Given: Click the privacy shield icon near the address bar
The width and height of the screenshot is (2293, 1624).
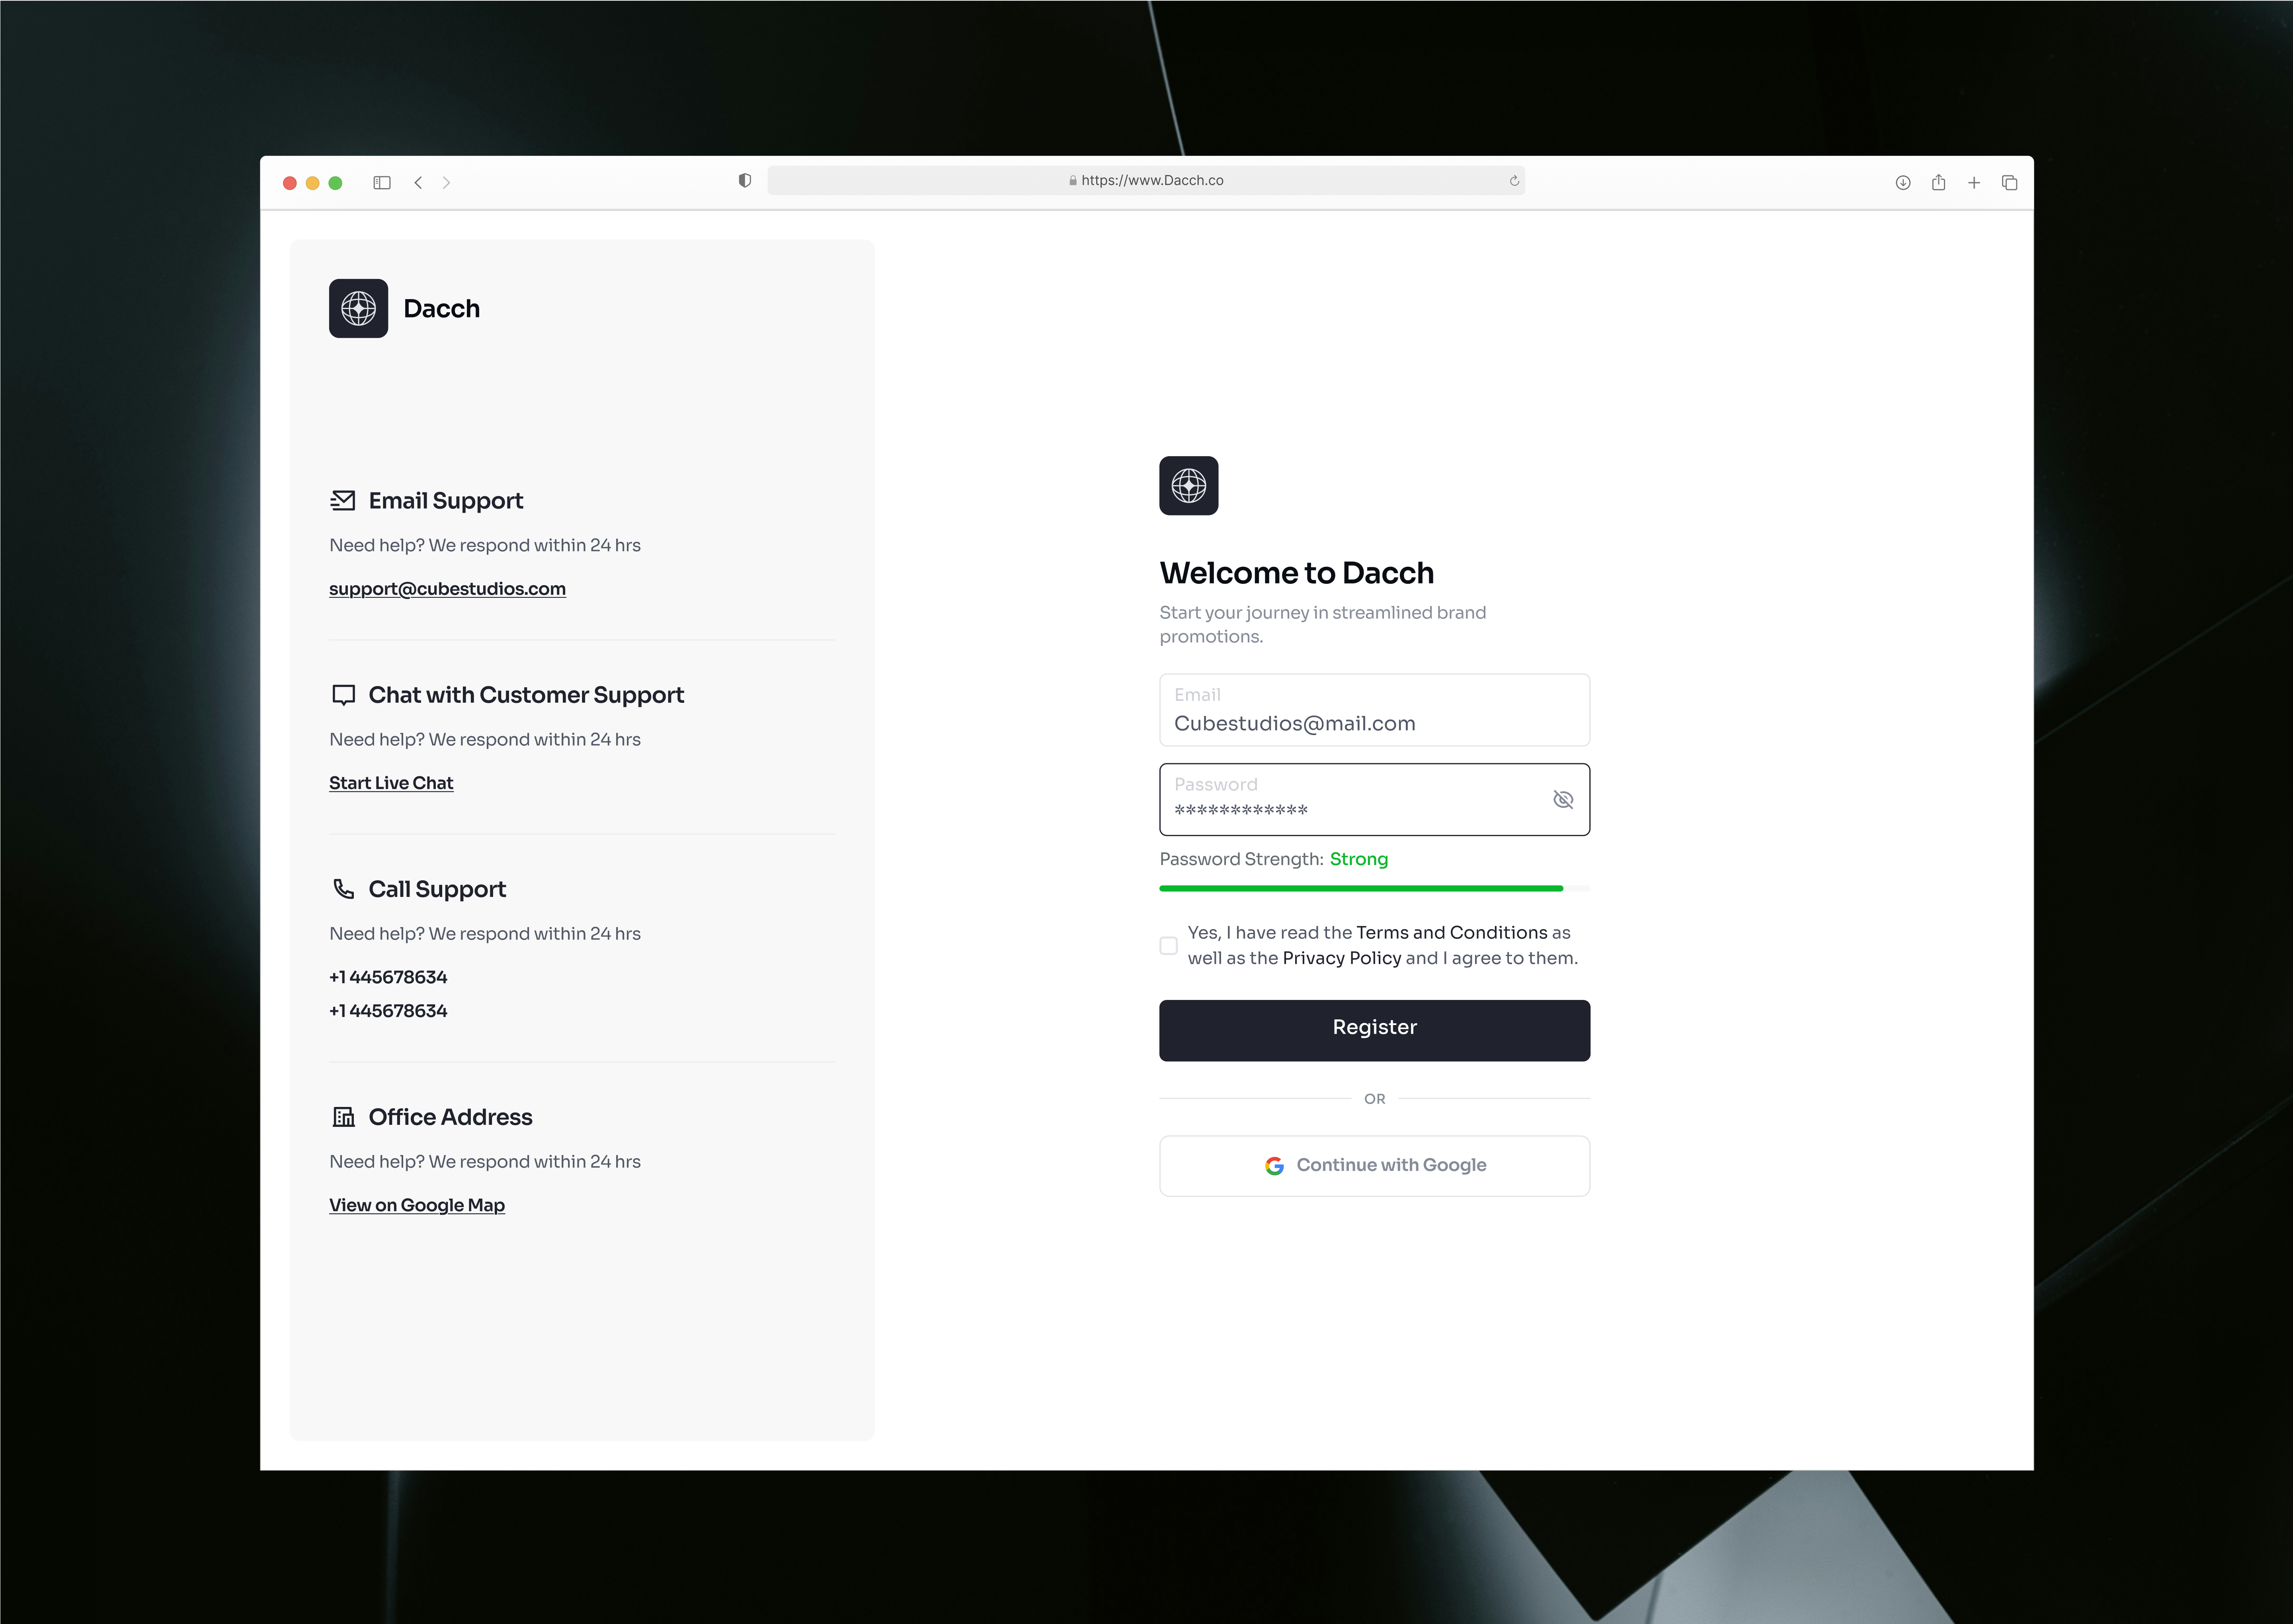Looking at the screenshot, I should (744, 180).
